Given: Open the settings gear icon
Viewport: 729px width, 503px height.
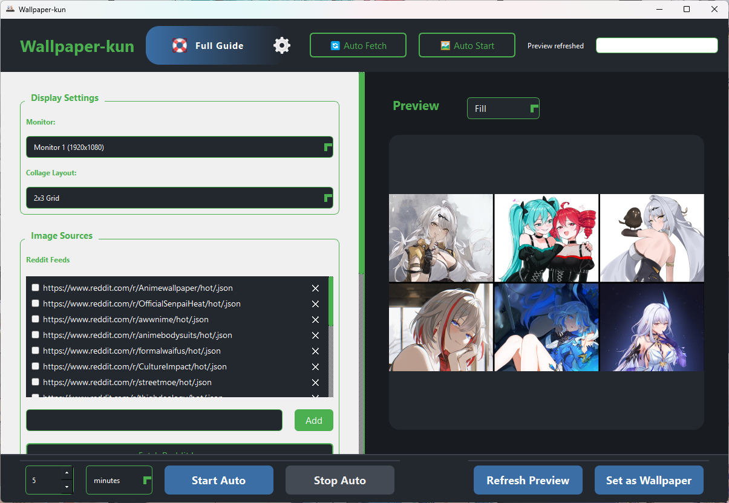Looking at the screenshot, I should coord(282,45).
